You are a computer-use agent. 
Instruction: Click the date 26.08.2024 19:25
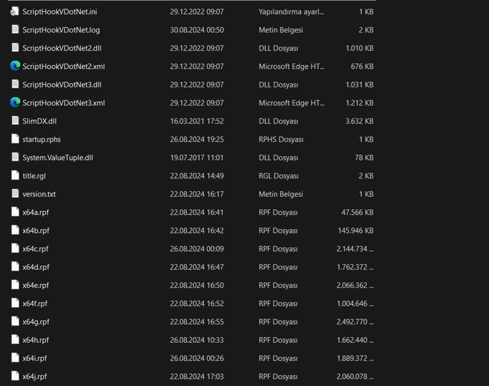(197, 139)
